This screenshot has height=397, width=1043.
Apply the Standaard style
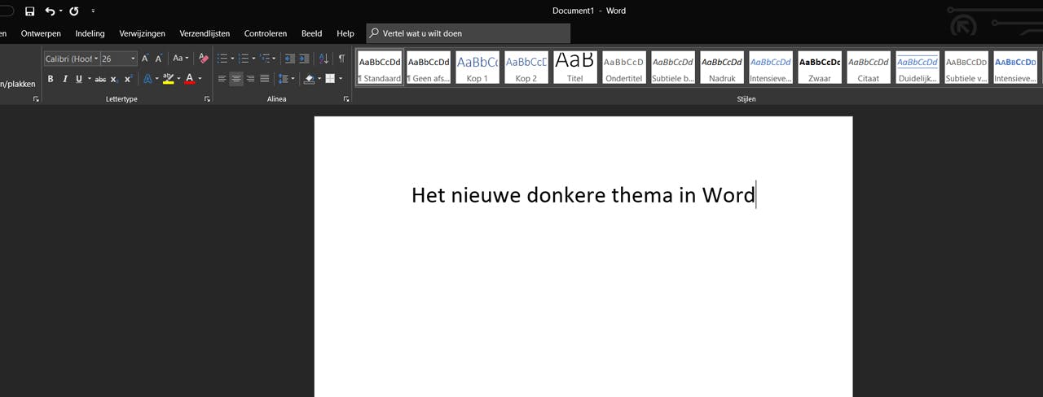click(380, 68)
